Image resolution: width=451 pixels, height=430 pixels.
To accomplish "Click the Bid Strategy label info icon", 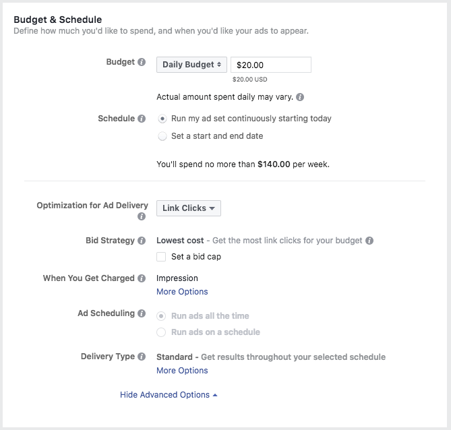I will coord(141,241).
